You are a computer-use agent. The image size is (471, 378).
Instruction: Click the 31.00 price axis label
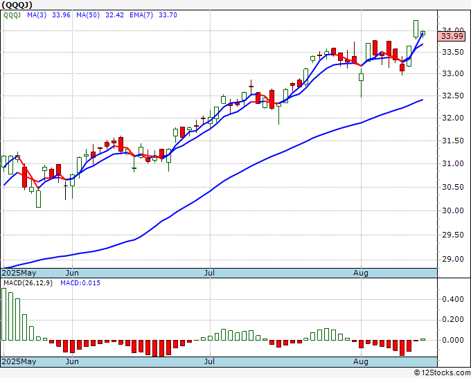pos(453,163)
